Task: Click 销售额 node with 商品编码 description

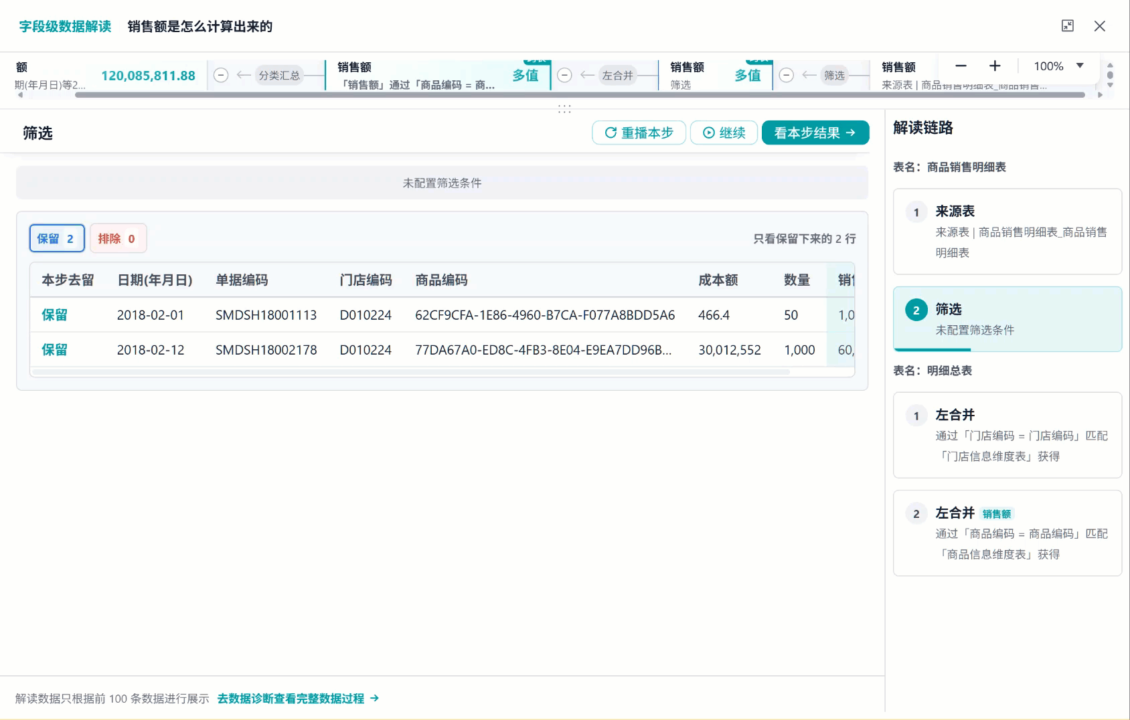Action: coord(438,76)
